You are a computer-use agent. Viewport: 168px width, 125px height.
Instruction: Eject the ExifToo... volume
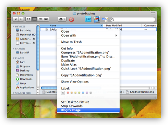tap(34, 43)
